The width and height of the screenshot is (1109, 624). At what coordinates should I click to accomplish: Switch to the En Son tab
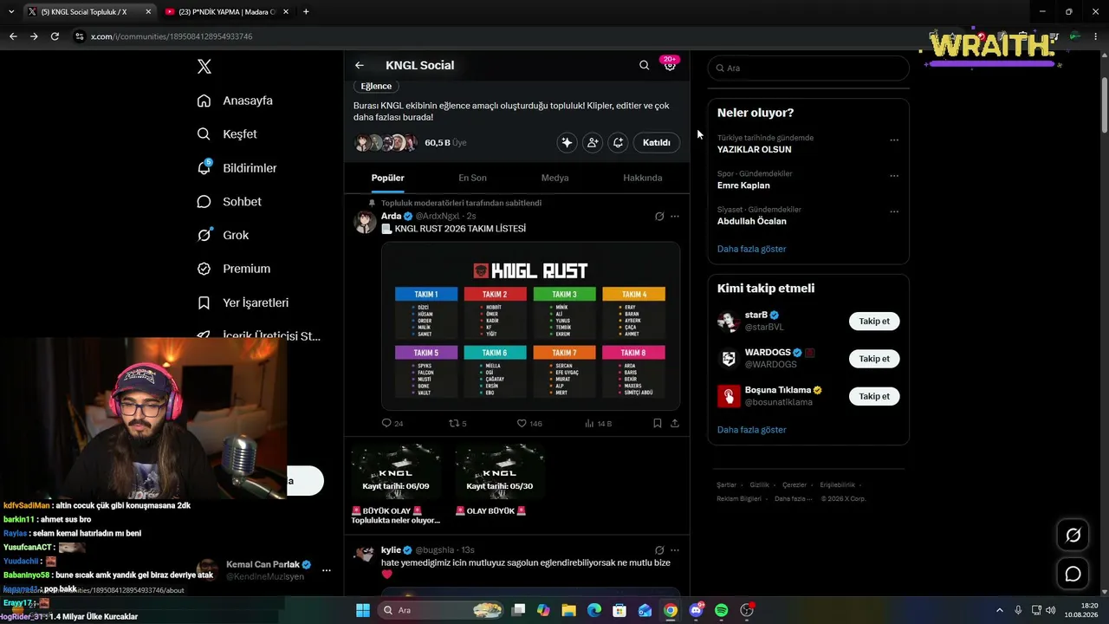[472, 178]
